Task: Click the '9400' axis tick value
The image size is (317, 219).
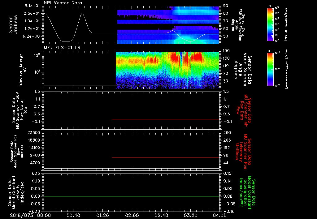Action: point(35,155)
